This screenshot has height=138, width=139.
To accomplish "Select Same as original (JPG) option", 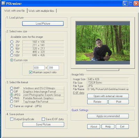I will coord(11,106).
